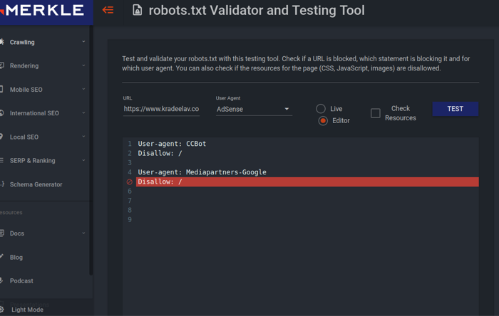The image size is (499, 316).
Task: Click the page title 'robots.txt Validator and Testing Tool'
Action: point(257,10)
